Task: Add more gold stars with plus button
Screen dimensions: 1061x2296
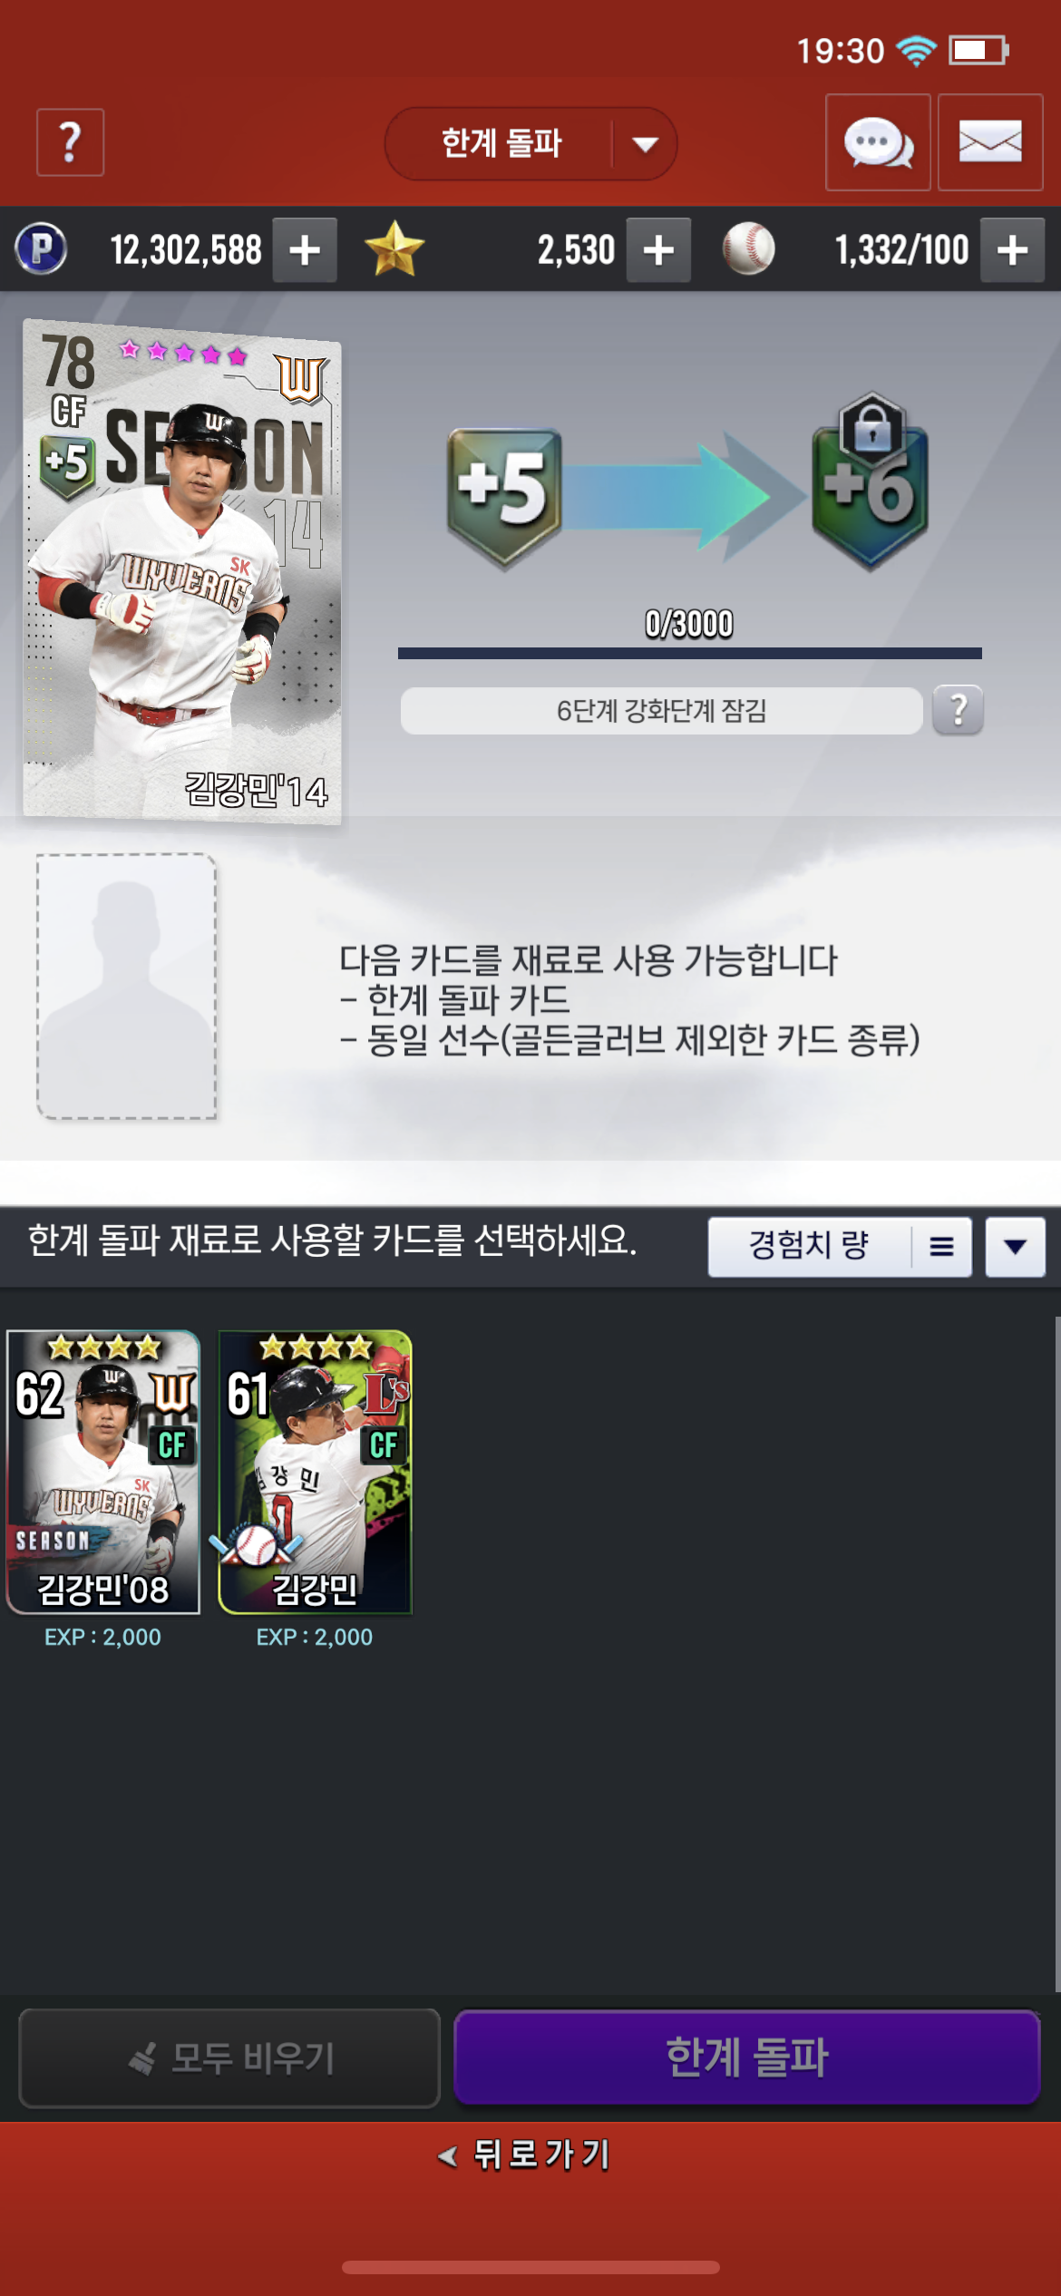Action: (658, 249)
